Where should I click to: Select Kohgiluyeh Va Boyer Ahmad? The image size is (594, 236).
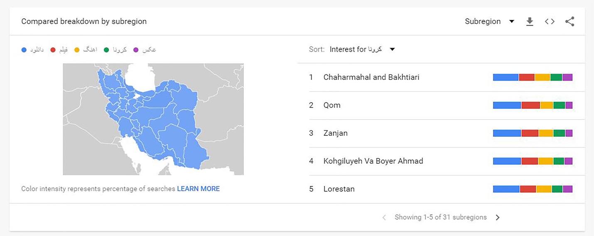441,161
